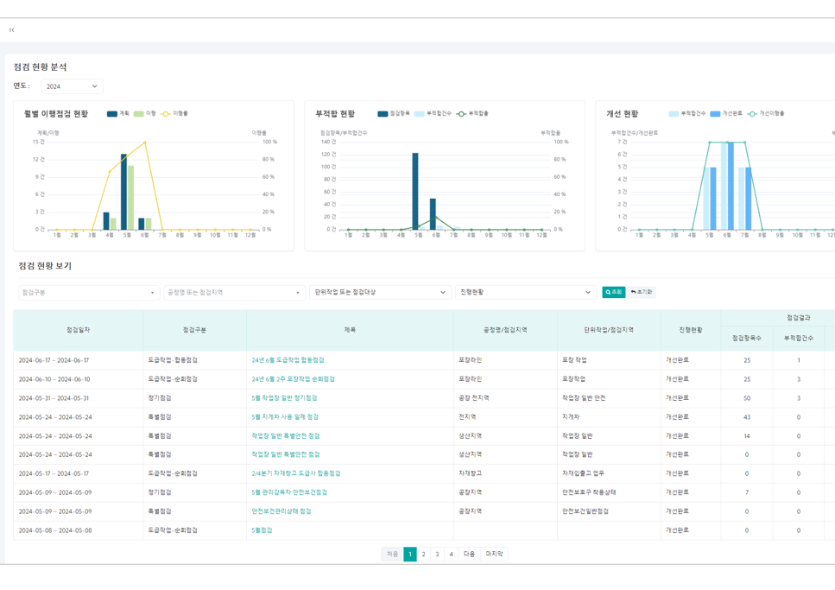Open the 안전보건관리상태 점검 link
Image resolution: width=835 pixels, height=590 pixels.
pos(281,511)
